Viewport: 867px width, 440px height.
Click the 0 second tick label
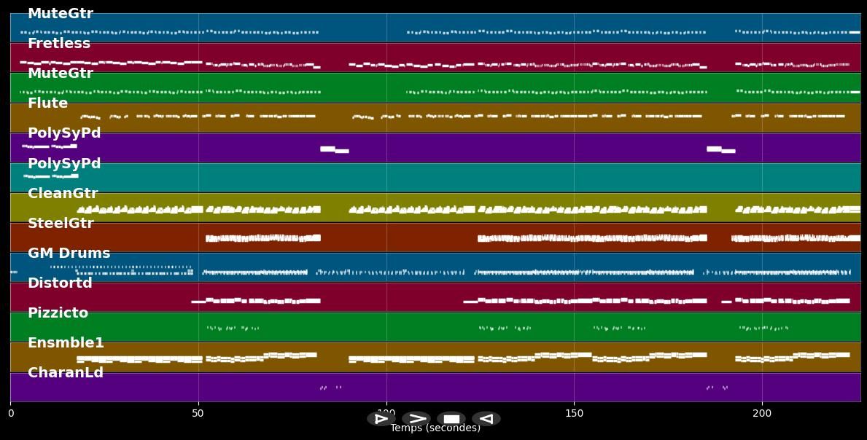tap(10, 414)
